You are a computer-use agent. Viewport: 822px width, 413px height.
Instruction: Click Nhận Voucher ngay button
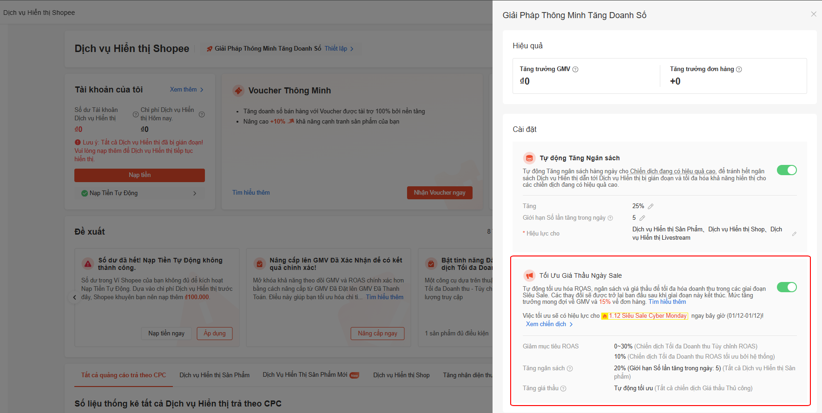(439, 193)
